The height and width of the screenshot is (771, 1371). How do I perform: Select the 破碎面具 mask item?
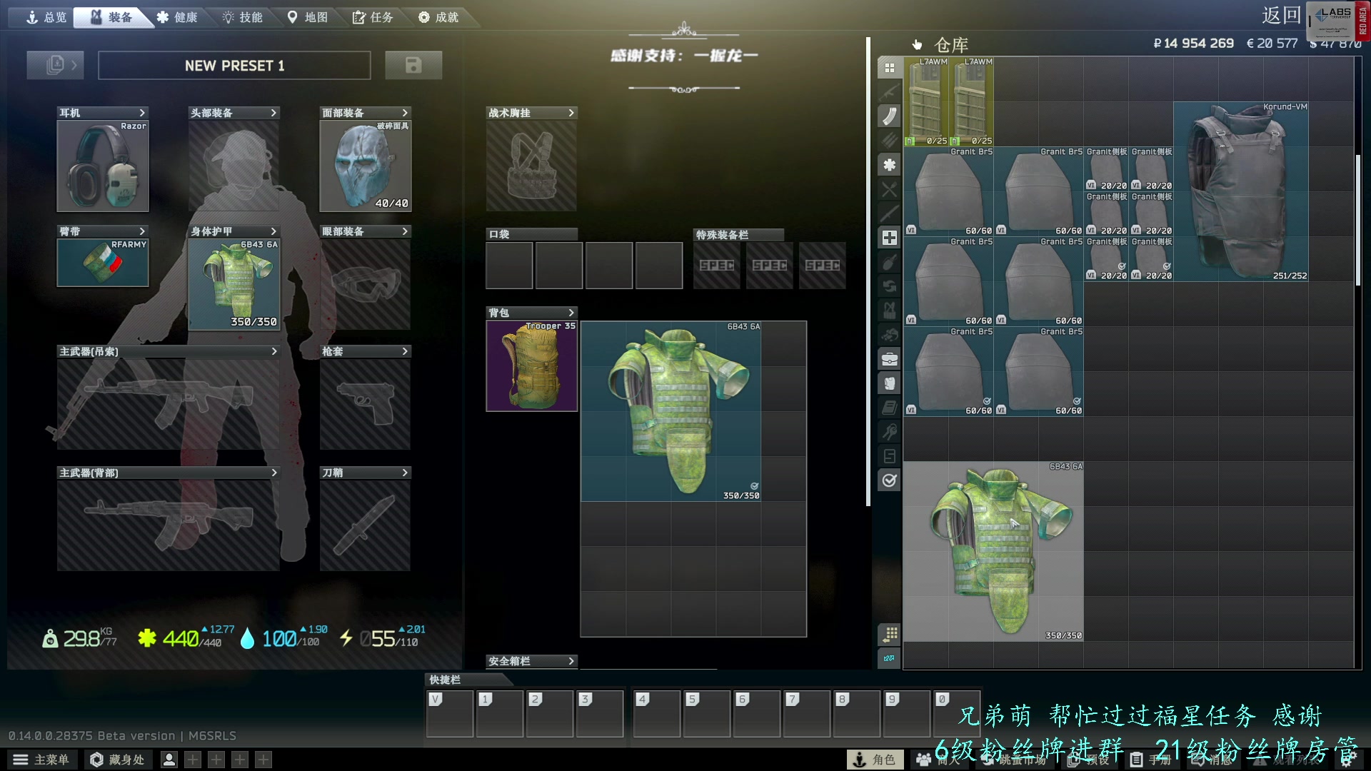tap(366, 166)
